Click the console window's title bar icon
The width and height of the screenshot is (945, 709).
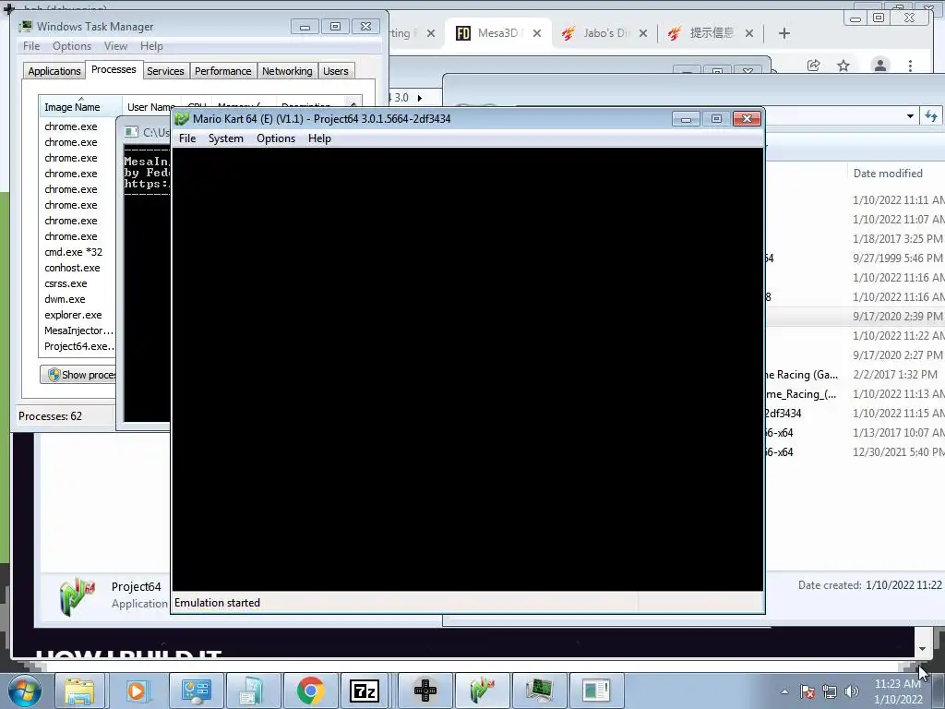point(131,132)
